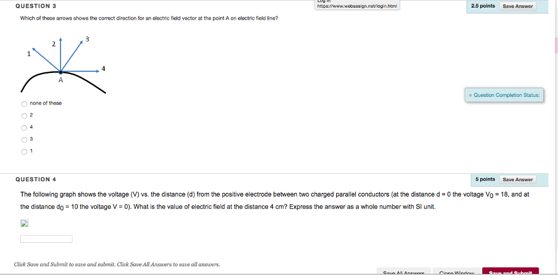Click arrow 3 tip in the diagram
The width and height of the screenshot is (558, 275).
(x=82, y=41)
